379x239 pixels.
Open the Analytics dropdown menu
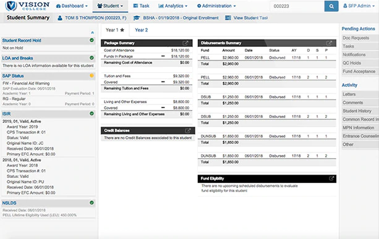(172, 6)
